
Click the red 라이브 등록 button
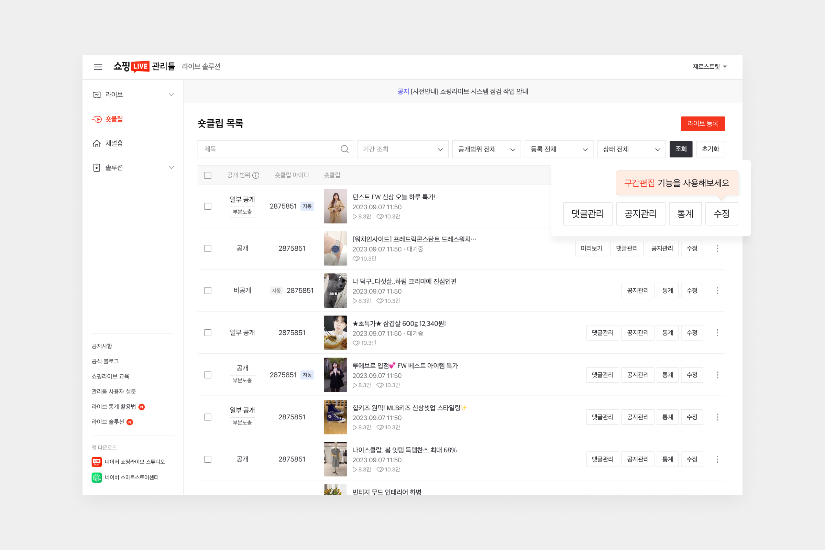click(703, 123)
